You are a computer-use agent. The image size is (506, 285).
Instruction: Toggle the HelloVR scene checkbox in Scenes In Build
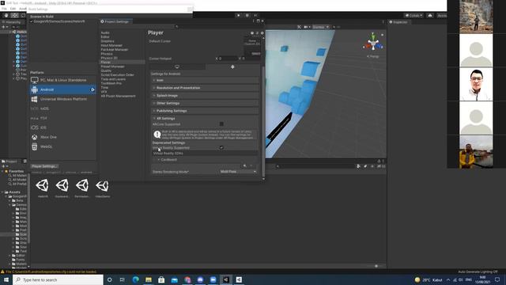pyautogui.click(x=32, y=21)
